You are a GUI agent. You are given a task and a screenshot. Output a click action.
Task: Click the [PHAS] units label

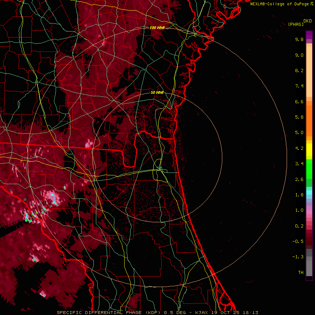click(296, 24)
